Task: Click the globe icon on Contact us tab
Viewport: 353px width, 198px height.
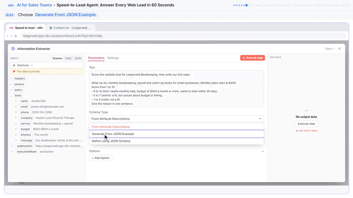Action: pos(51,28)
